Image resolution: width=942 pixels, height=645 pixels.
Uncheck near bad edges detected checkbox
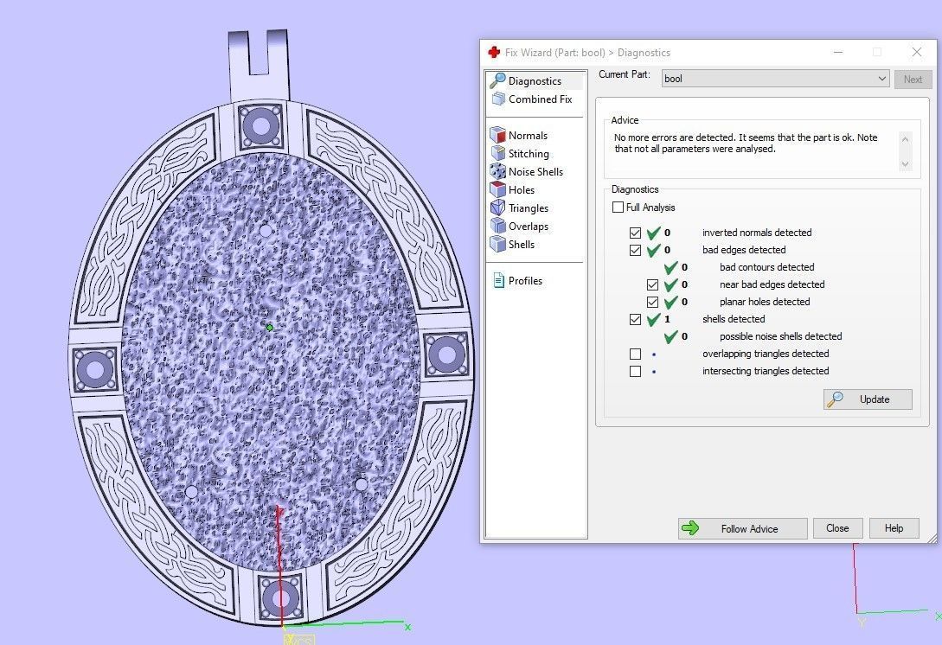pyautogui.click(x=652, y=284)
